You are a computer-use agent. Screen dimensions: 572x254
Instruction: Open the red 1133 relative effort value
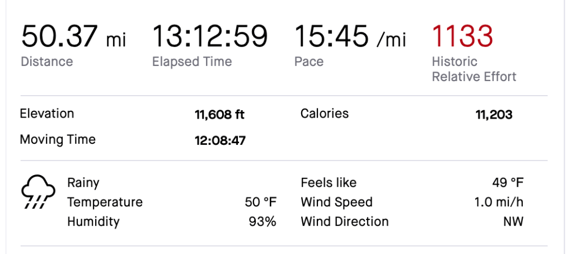[462, 36]
